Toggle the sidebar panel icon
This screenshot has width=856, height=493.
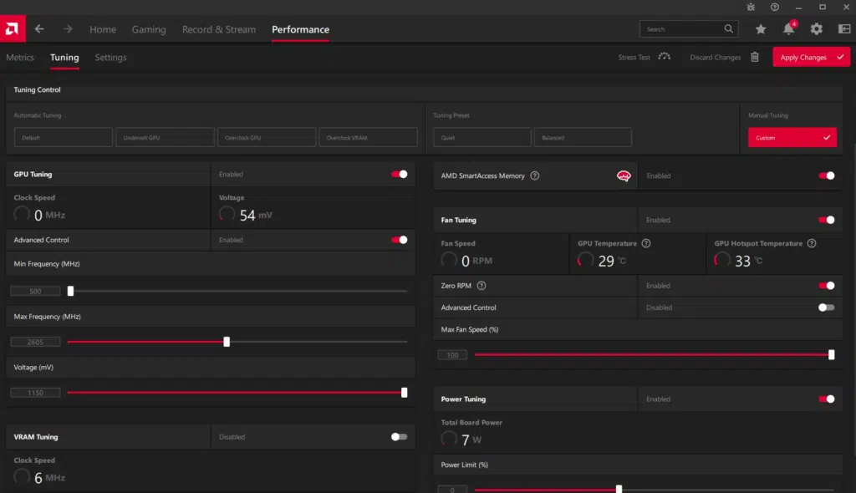pos(844,29)
